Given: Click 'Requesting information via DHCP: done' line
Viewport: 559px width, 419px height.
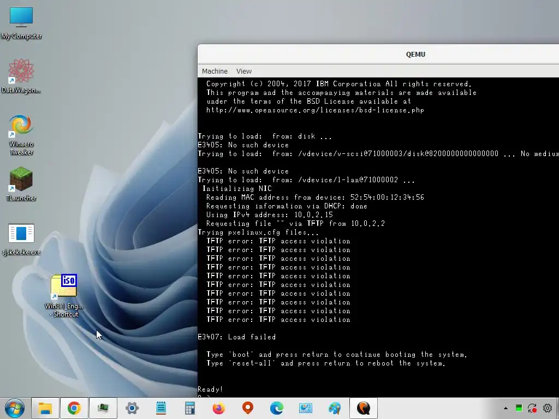Looking at the screenshot, I should click(287, 206).
